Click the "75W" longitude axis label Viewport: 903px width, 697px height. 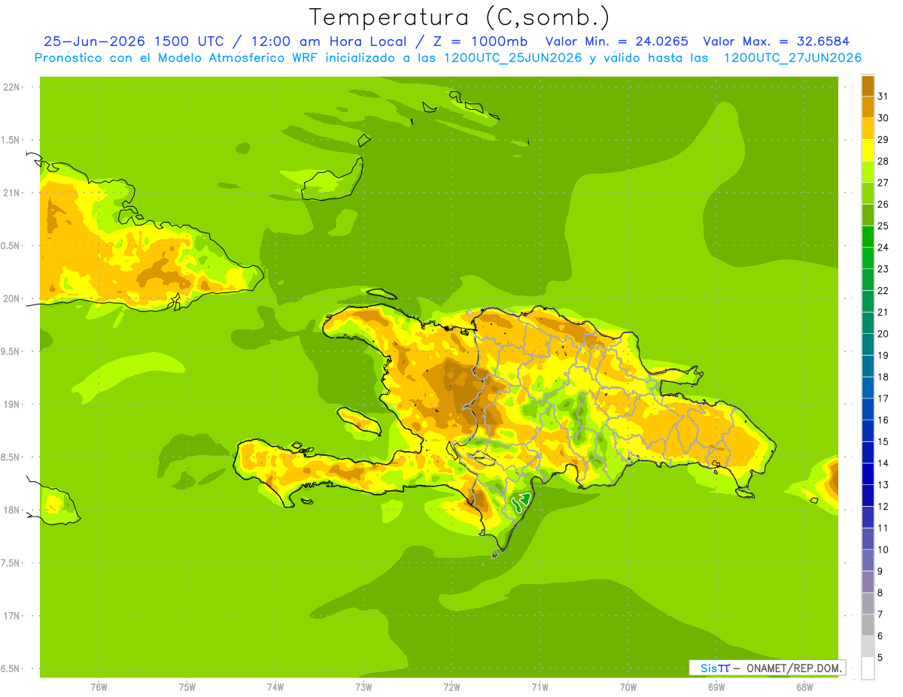coord(187,686)
